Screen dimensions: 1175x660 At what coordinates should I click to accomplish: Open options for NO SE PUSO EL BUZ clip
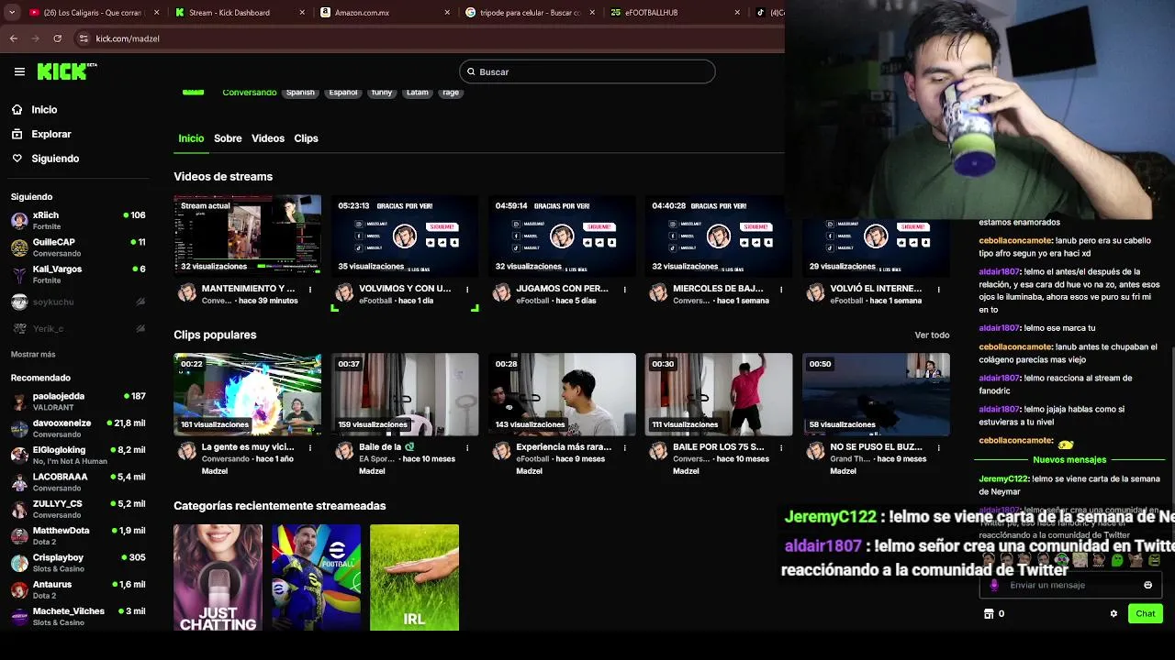tap(938, 447)
